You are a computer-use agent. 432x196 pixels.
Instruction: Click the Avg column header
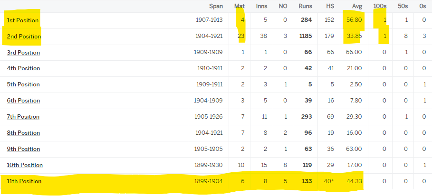357,6
